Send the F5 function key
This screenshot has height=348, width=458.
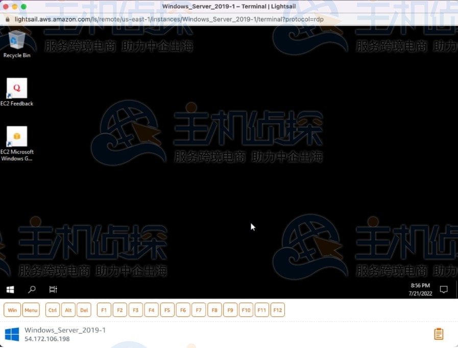tap(167, 310)
